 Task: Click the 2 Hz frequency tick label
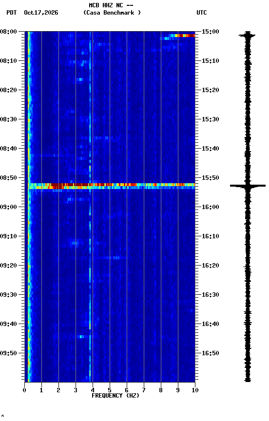click(58, 390)
